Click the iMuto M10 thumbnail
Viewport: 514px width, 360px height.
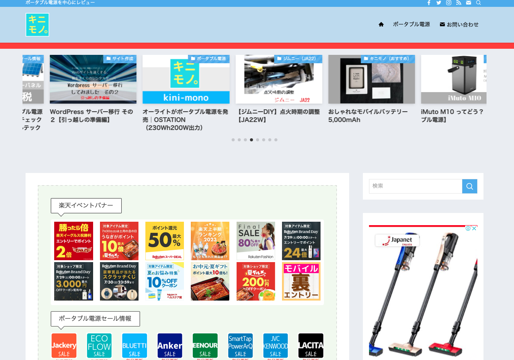(x=454, y=79)
